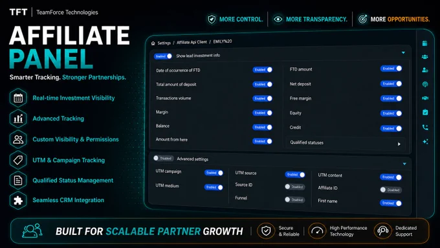Collapse the Show lead investment info section arrow
440x248 pixels.
tap(403, 53)
